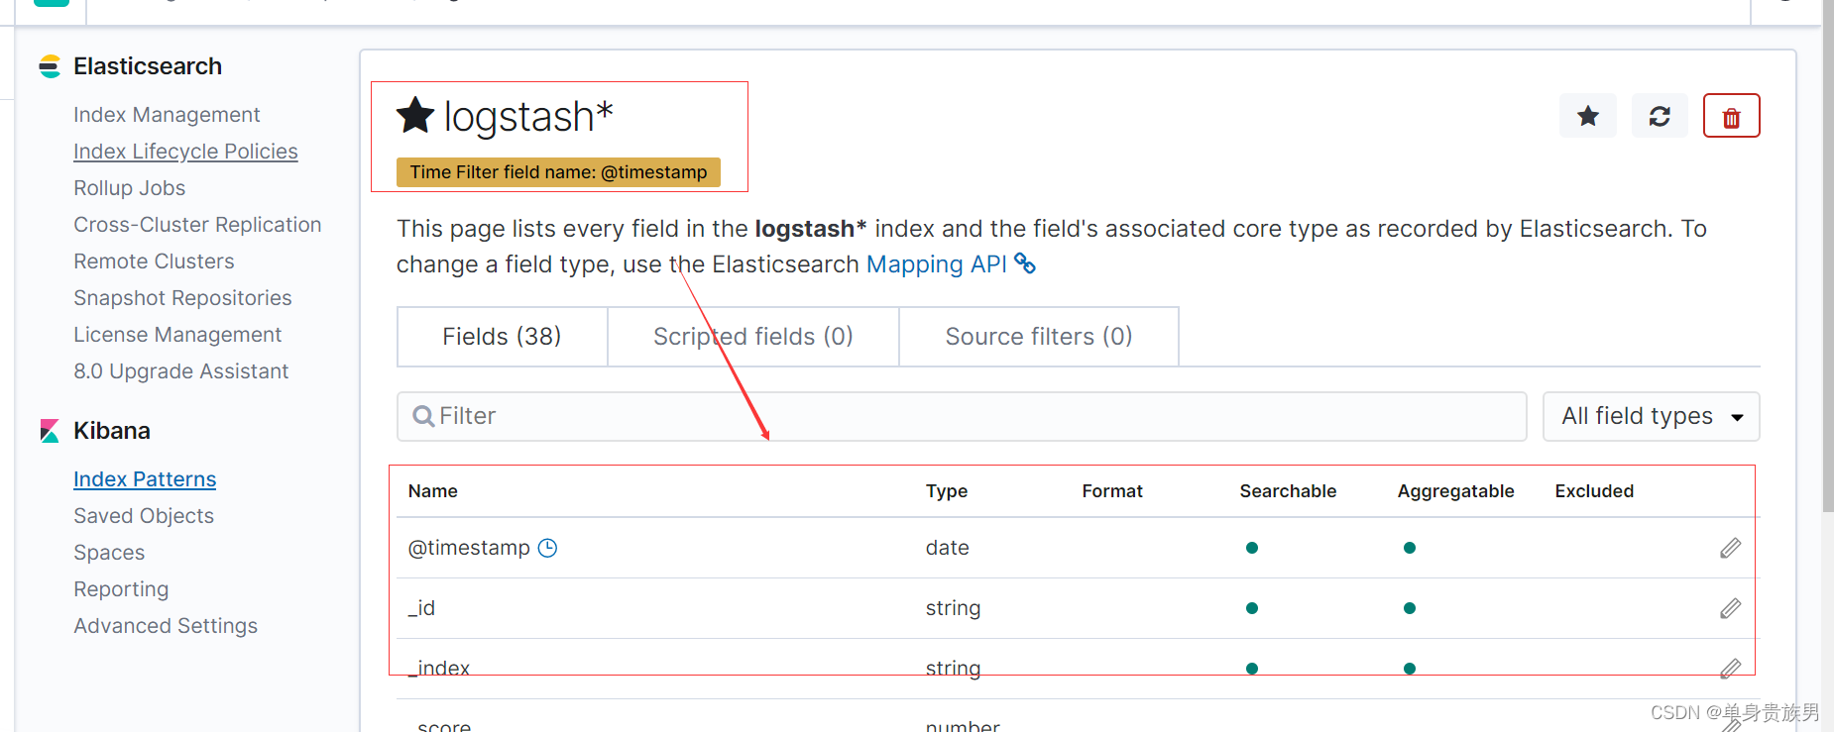This screenshot has width=1834, height=732.
Task: Click the Time Filter field name badge
Action: click(558, 172)
